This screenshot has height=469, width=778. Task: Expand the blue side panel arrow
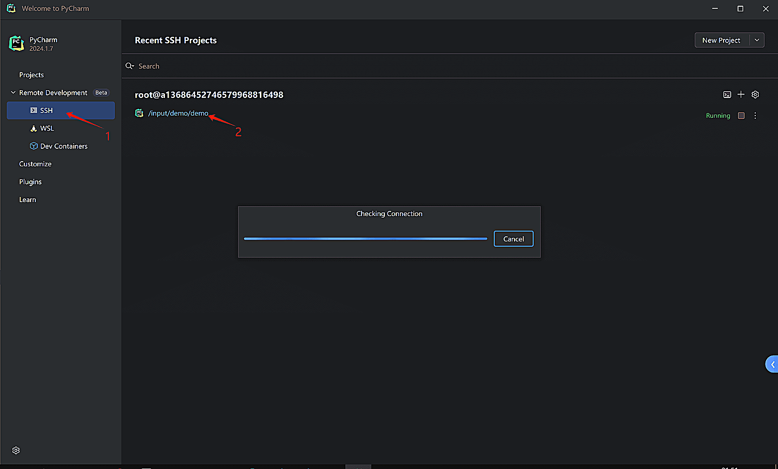pos(772,364)
